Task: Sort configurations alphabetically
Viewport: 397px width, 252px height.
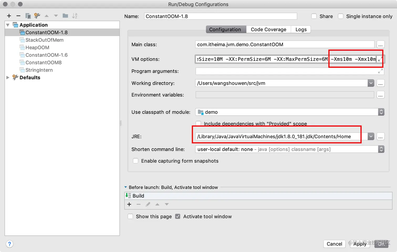Action: coord(75,16)
